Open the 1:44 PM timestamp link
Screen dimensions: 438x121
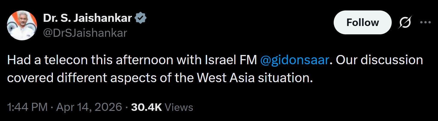[27, 107]
